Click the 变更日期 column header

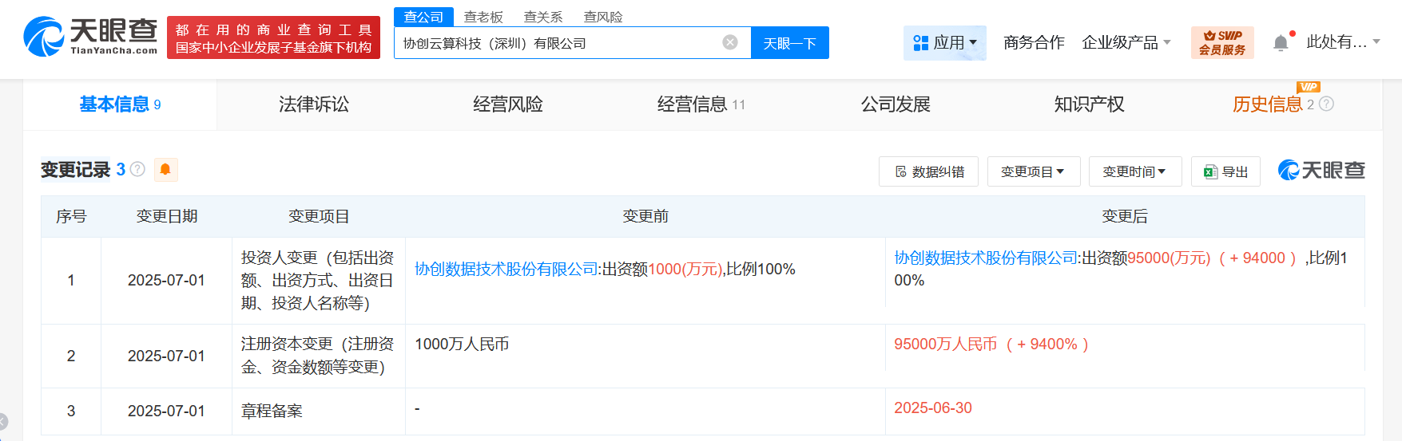(x=167, y=216)
